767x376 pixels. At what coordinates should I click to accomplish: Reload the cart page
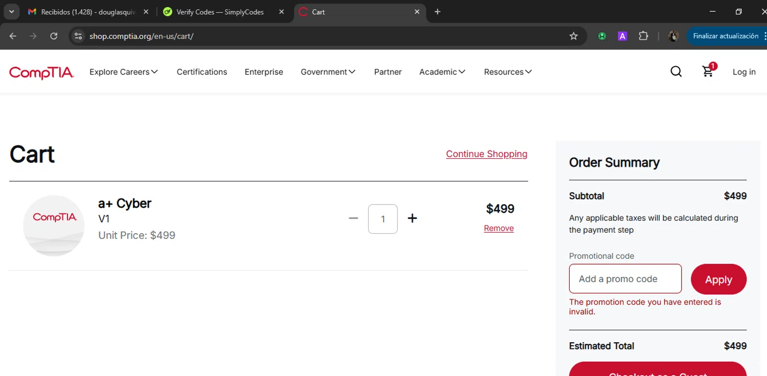click(54, 36)
